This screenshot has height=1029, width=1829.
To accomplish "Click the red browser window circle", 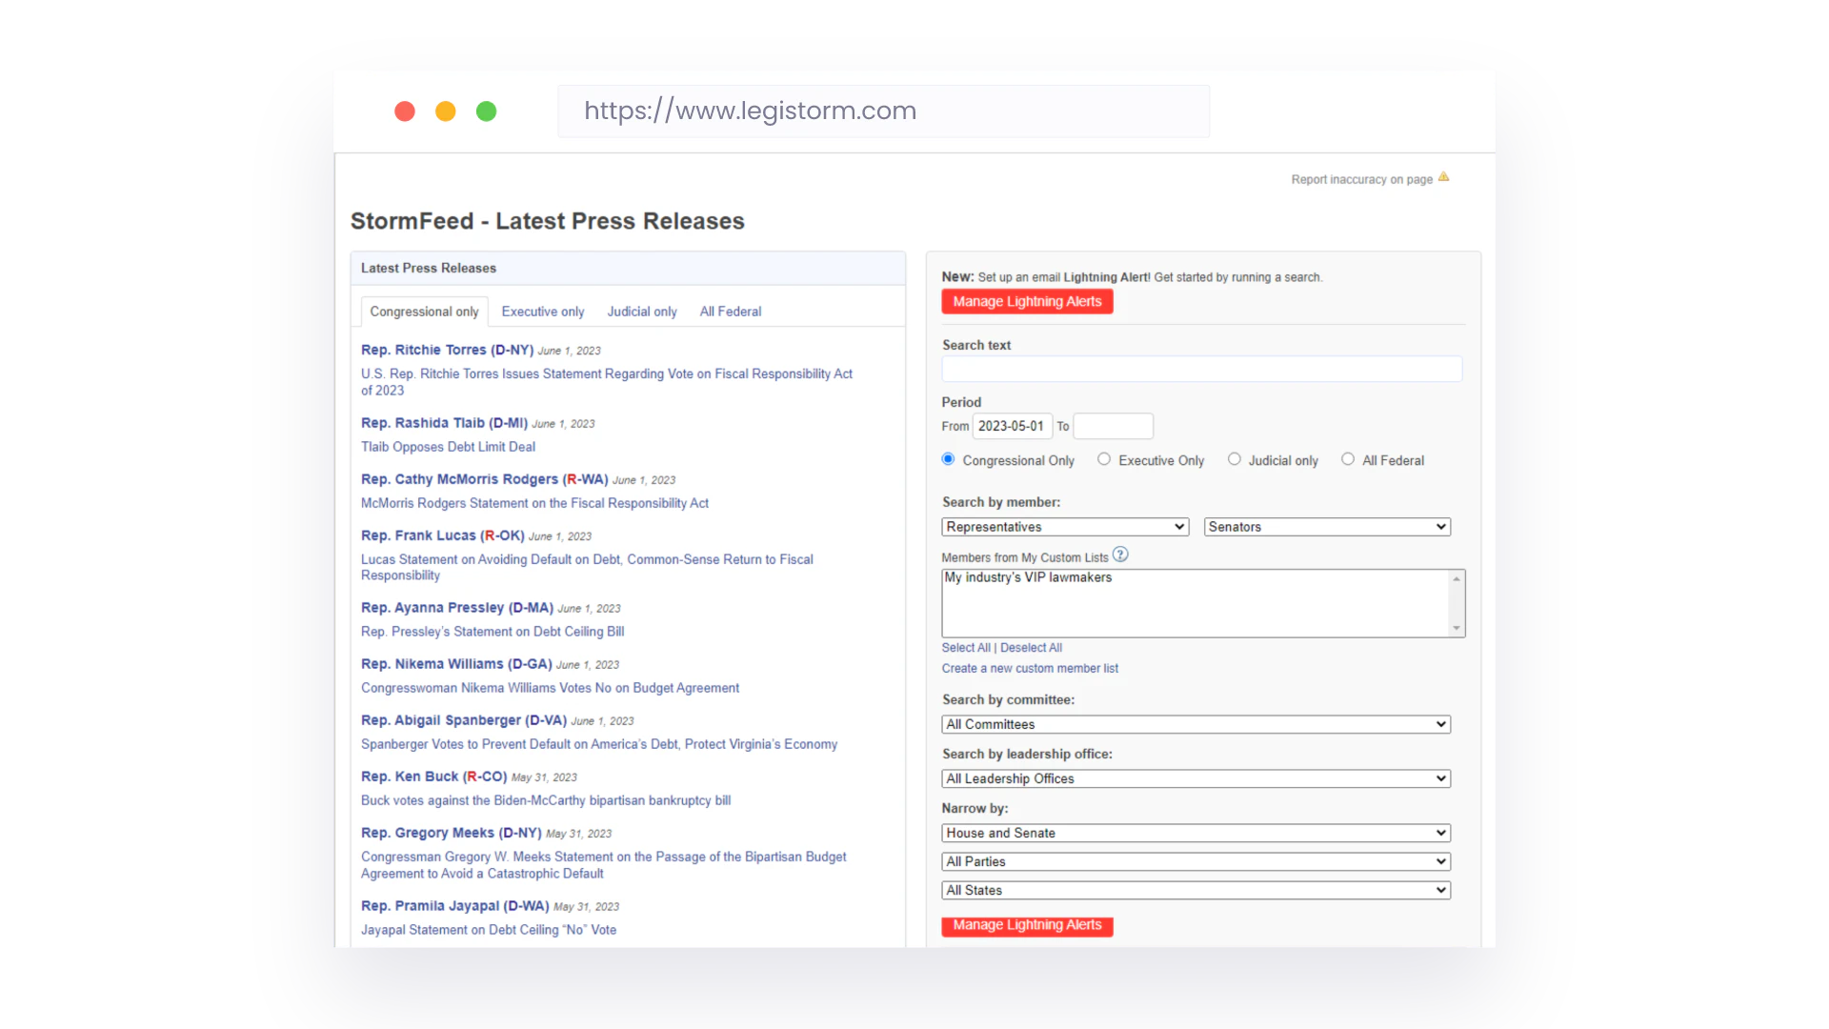I will click(x=404, y=111).
